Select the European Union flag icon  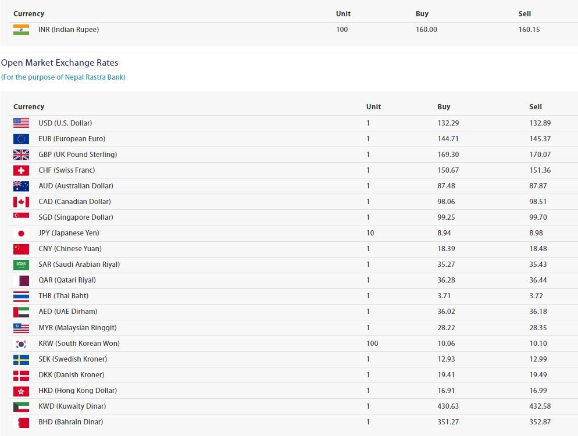[x=21, y=139]
